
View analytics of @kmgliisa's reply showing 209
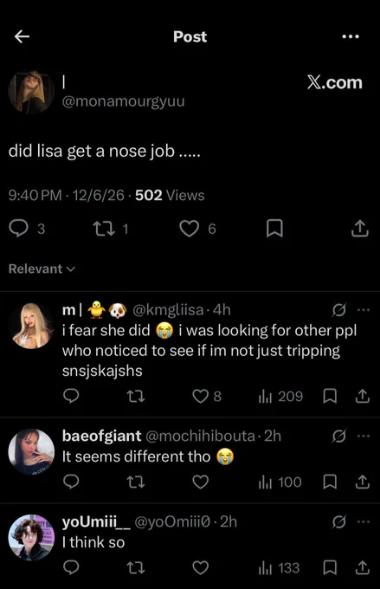280,397
